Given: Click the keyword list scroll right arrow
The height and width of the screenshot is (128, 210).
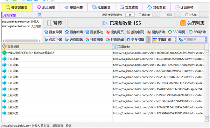Looking at the screenshot, I should [40, 41].
